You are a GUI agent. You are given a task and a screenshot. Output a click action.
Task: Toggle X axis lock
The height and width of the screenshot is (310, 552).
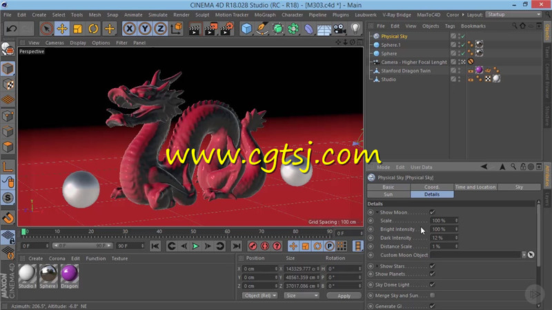coord(130,28)
